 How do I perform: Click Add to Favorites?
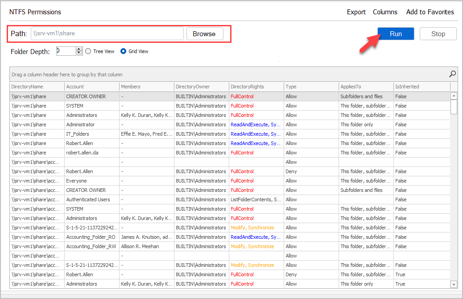(x=430, y=12)
